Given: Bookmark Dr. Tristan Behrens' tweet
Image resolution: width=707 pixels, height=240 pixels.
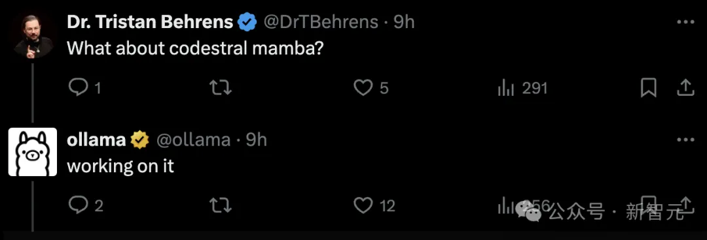Looking at the screenshot, I should click(648, 88).
